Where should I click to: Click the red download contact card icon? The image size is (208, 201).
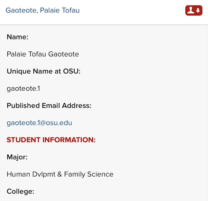point(193,10)
